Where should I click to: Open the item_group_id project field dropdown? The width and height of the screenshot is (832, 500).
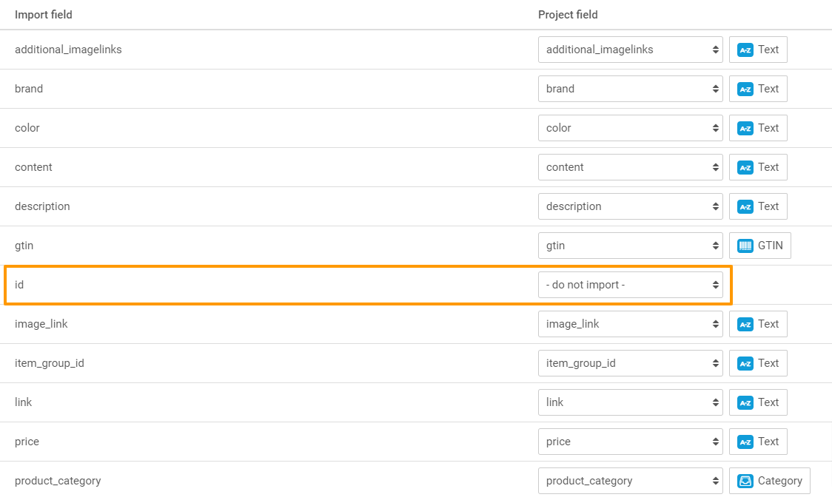630,363
